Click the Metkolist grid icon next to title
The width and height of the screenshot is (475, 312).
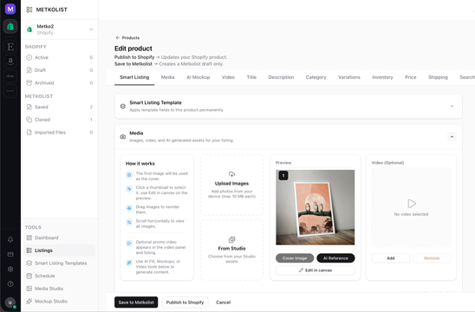coord(29,10)
